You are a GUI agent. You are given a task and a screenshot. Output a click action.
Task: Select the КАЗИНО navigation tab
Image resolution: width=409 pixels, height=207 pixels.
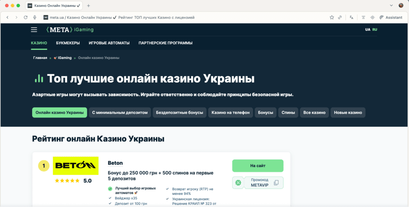coord(39,43)
